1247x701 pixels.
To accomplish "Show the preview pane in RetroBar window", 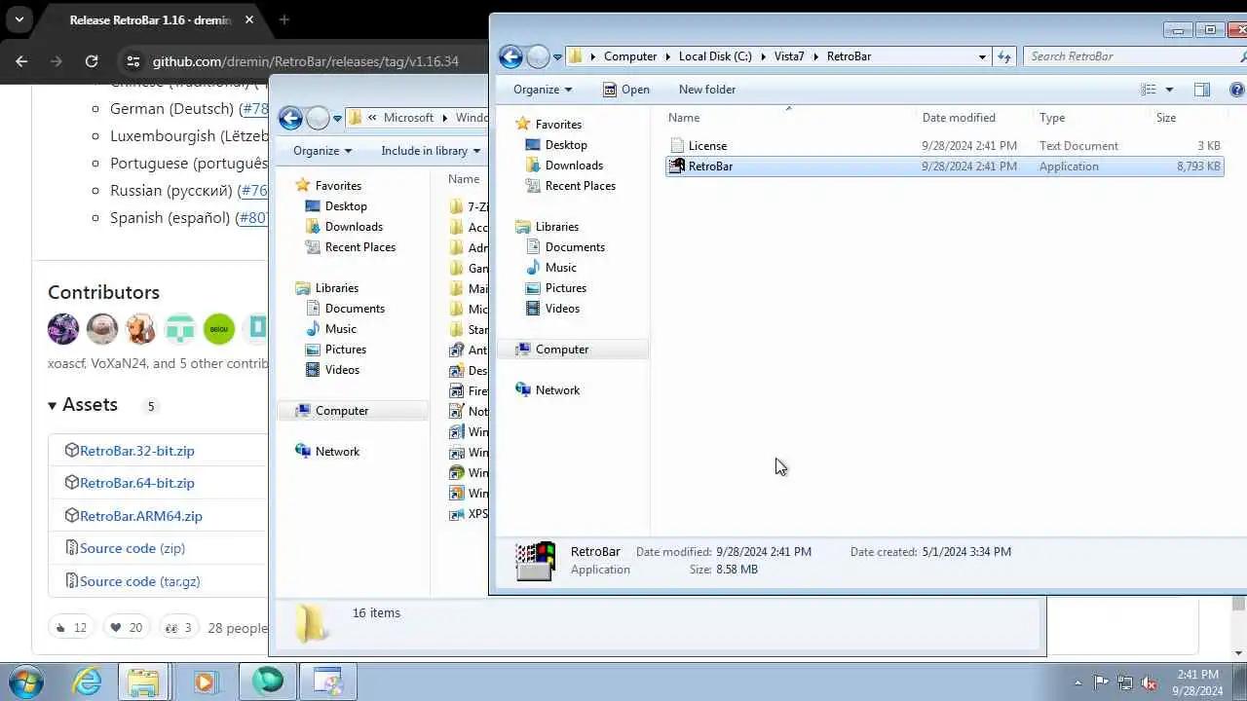I will 1202,90.
